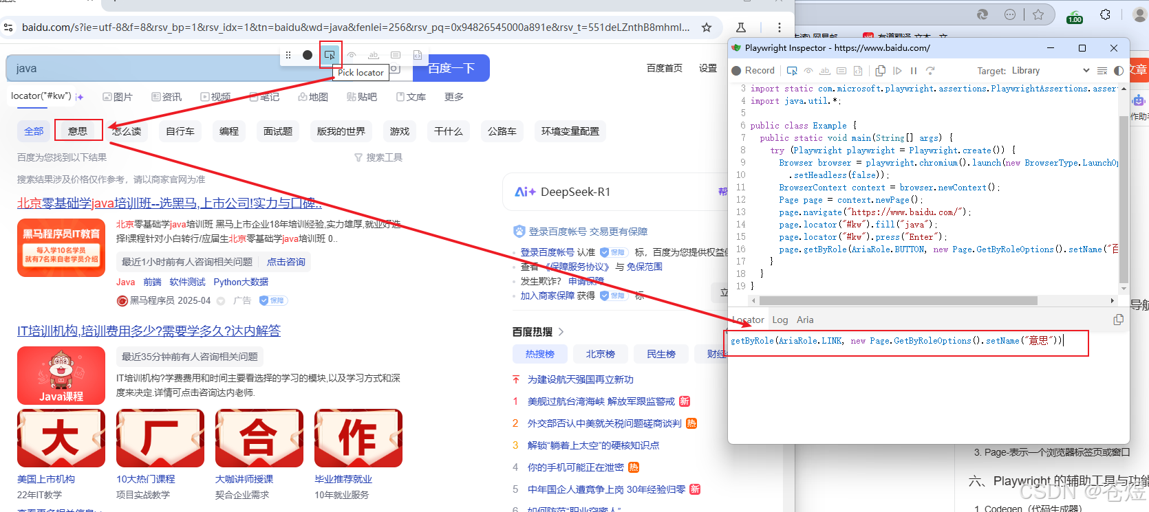This screenshot has height=512, width=1149.
Task: Select the 环境变量配置 filter chip
Action: pos(570,131)
